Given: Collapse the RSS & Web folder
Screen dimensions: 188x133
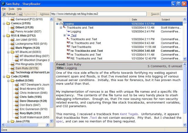Looking at the screenshot, I should click(x=4, y=36).
